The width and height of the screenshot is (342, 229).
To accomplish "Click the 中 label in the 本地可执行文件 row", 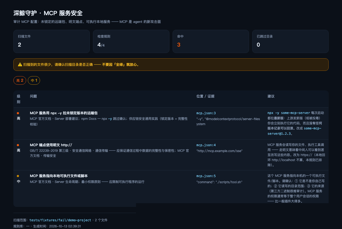I will coord(18,182).
